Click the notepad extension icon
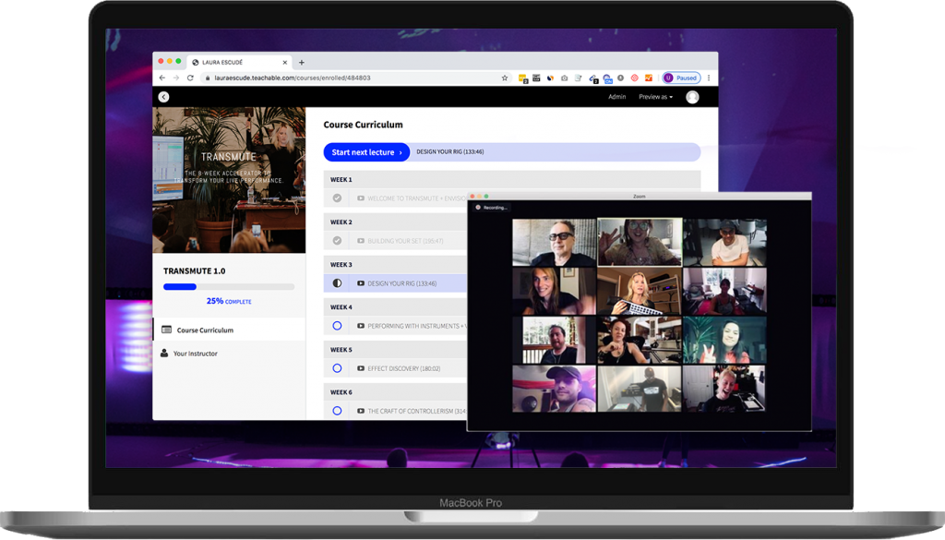 click(x=578, y=78)
